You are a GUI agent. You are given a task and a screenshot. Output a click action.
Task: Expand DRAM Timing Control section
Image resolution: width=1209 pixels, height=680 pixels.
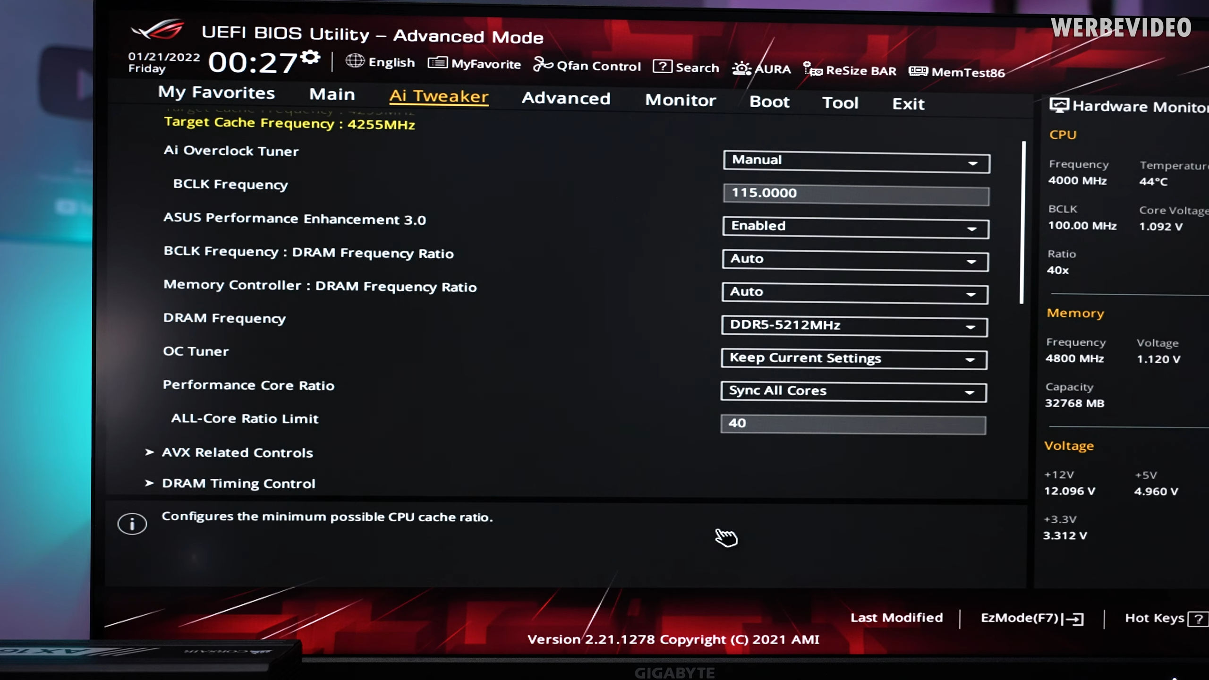(x=238, y=483)
